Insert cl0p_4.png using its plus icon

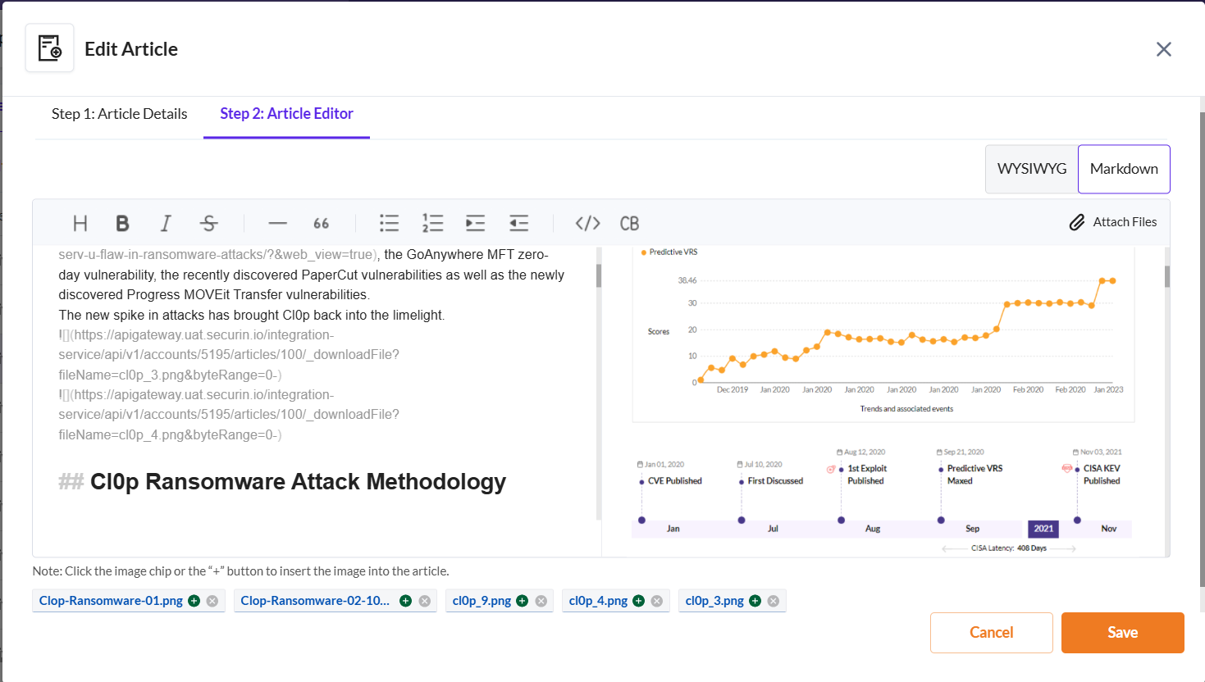[x=639, y=601]
